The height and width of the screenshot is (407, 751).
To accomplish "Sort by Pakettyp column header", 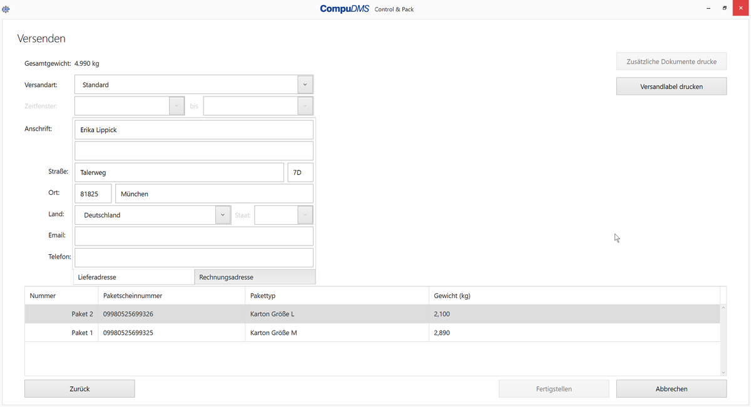I will point(337,296).
